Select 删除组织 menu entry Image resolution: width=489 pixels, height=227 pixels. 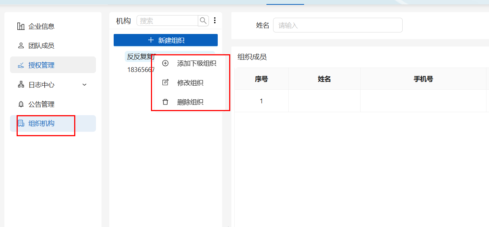coord(190,102)
